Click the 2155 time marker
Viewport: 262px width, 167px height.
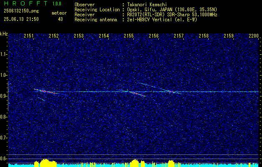(x=129, y=35)
